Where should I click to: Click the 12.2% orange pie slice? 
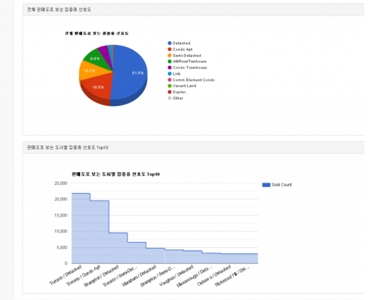coord(89,71)
